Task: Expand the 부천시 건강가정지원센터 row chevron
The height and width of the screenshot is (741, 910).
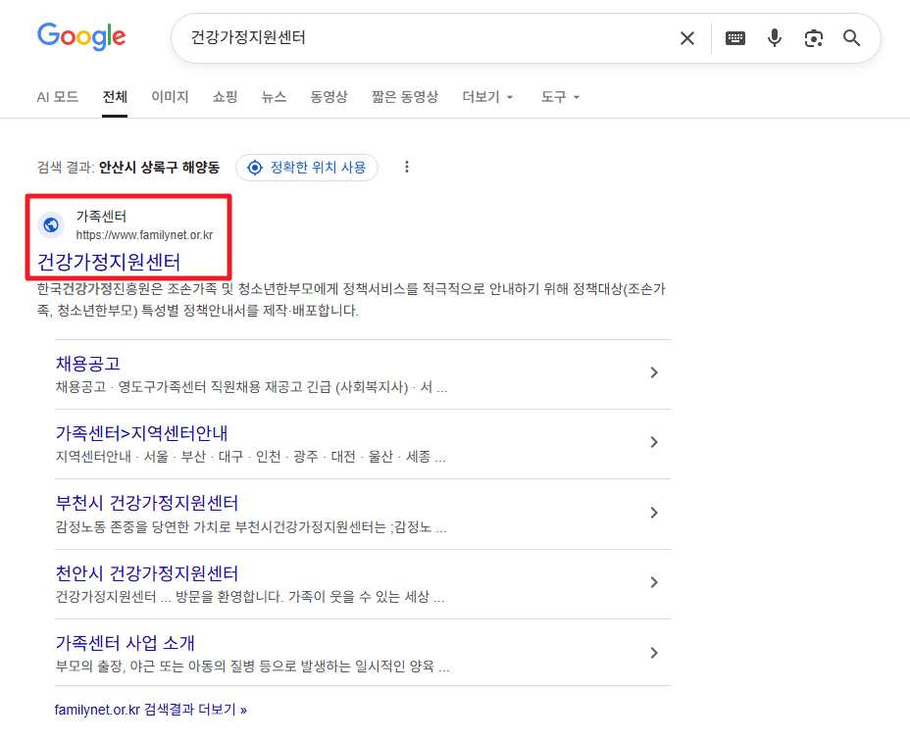Action: click(x=654, y=513)
